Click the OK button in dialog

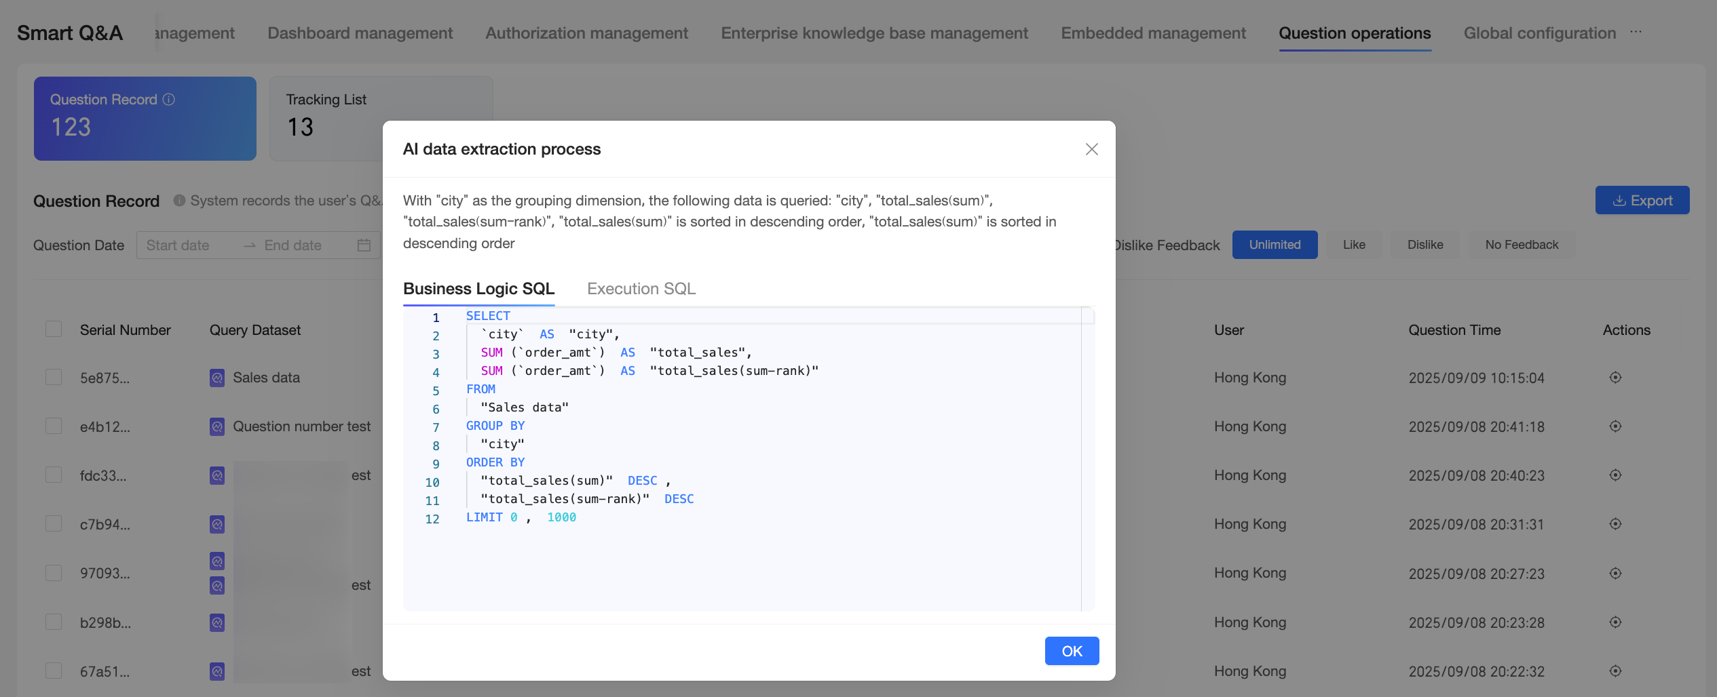click(1072, 651)
